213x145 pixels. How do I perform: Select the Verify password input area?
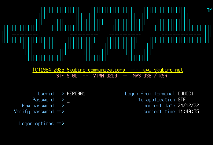pyautogui.click(x=80, y=112)
